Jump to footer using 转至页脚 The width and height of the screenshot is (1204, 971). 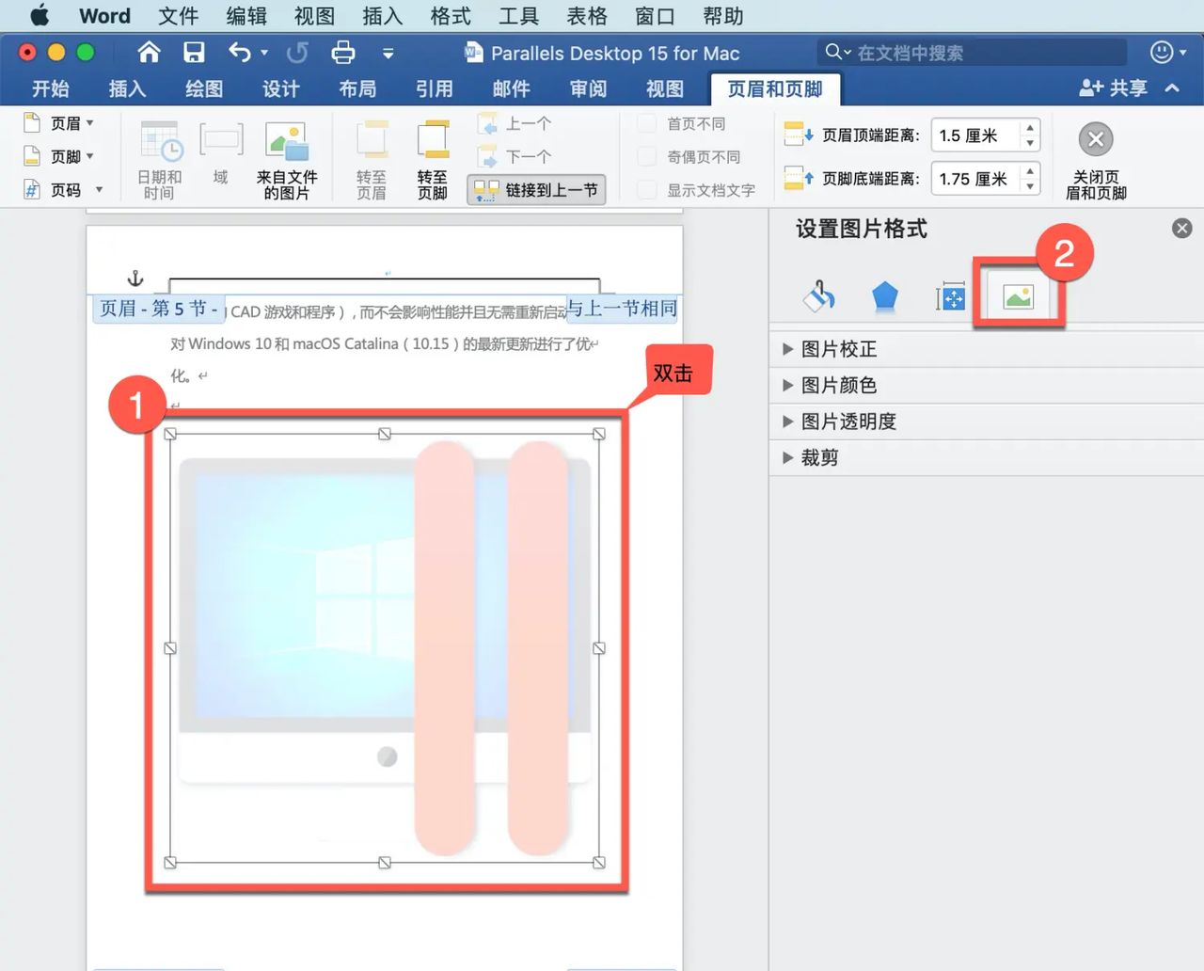point(432,158)
